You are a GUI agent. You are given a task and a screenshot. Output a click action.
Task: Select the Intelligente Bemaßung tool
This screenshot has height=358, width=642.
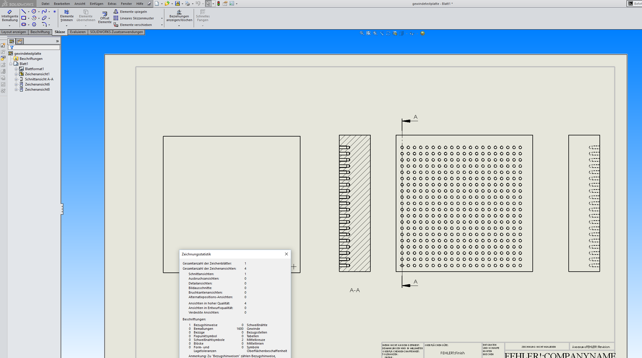[10, 16]
